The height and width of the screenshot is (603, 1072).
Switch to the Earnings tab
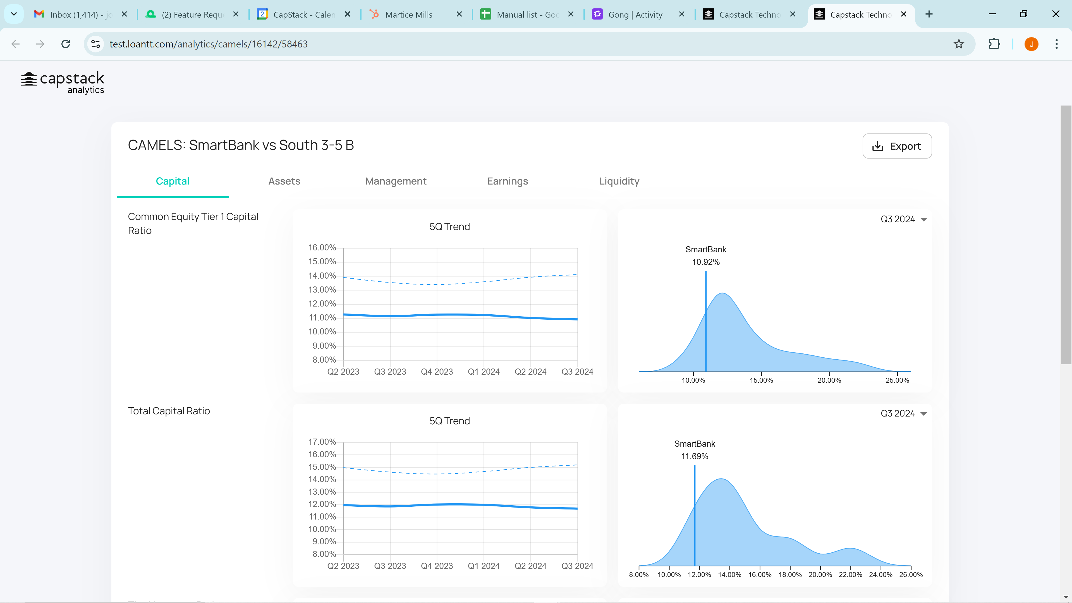pos(507,181)
